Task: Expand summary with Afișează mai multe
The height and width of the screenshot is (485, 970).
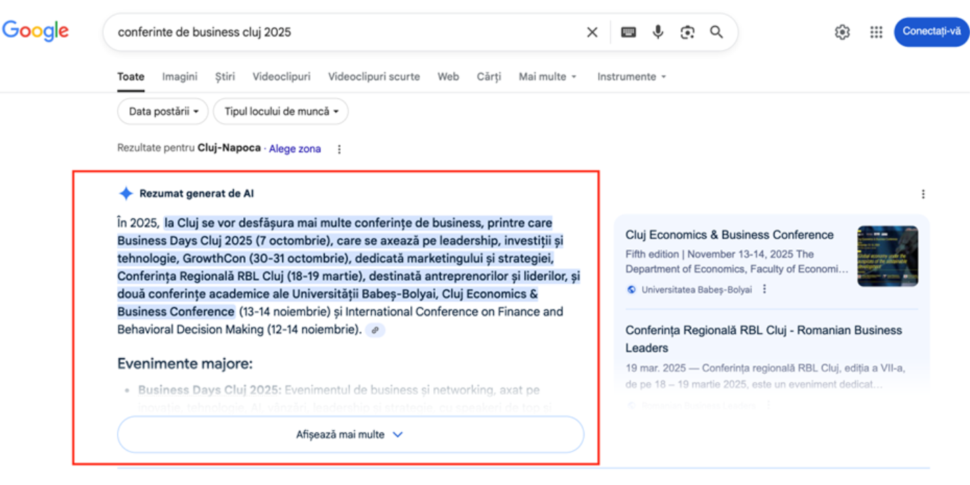Action: pyautogui.click(x=350, y=434)
